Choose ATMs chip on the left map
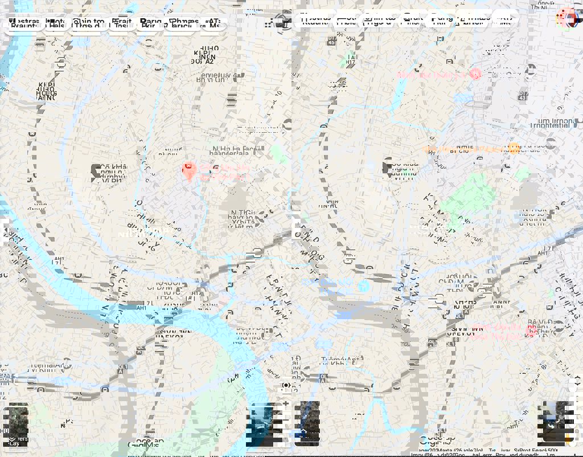The image size is (583, 457). tap(214, 23)
